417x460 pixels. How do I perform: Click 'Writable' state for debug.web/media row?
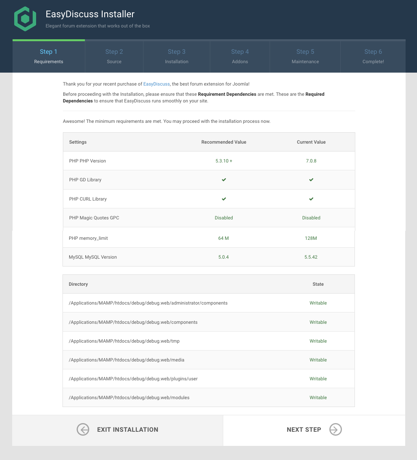pyautogui.click(x=318, y=360)
